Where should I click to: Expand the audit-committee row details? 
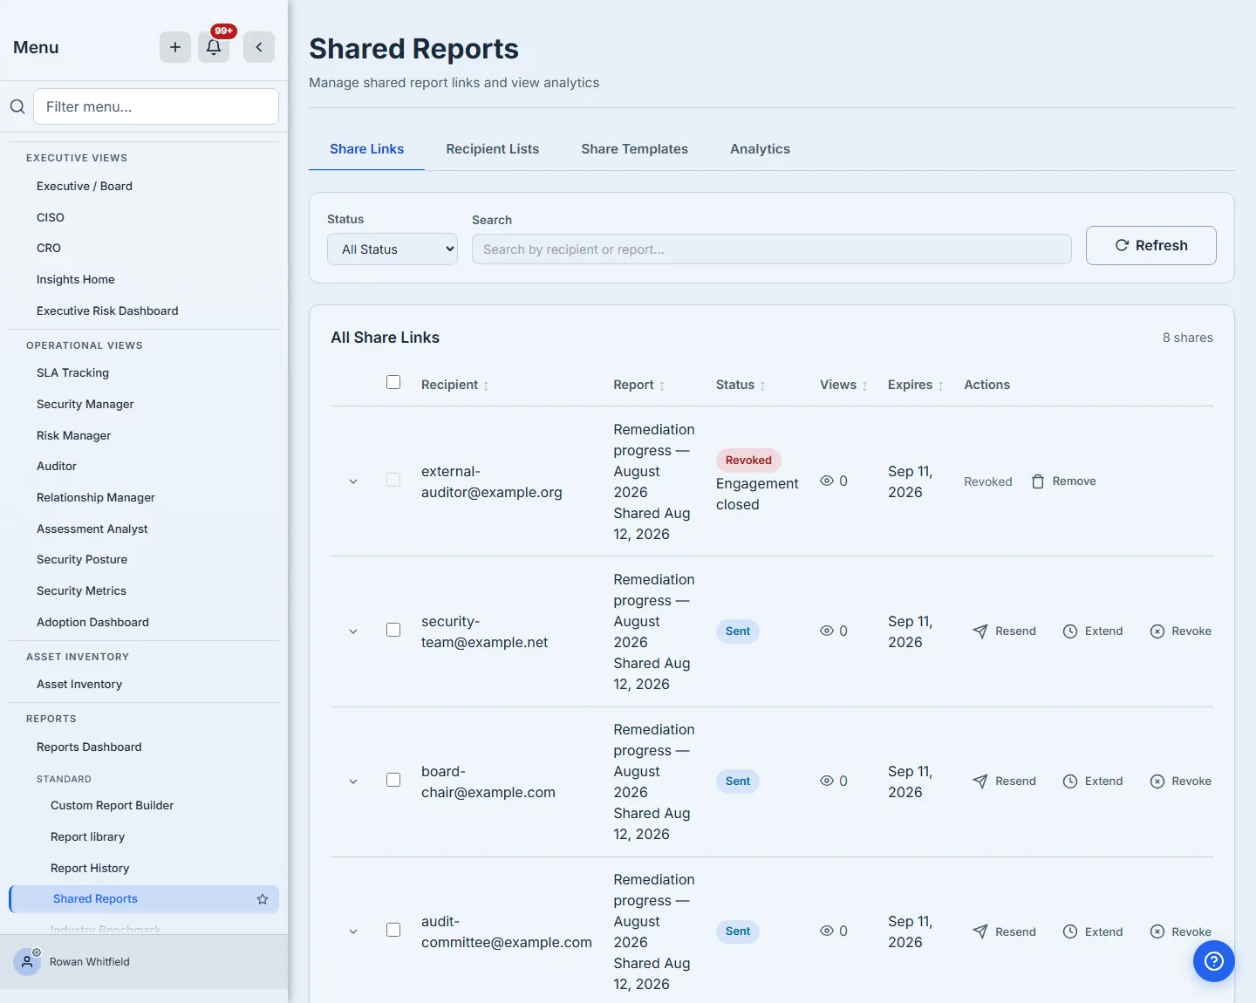pos(353,931)
